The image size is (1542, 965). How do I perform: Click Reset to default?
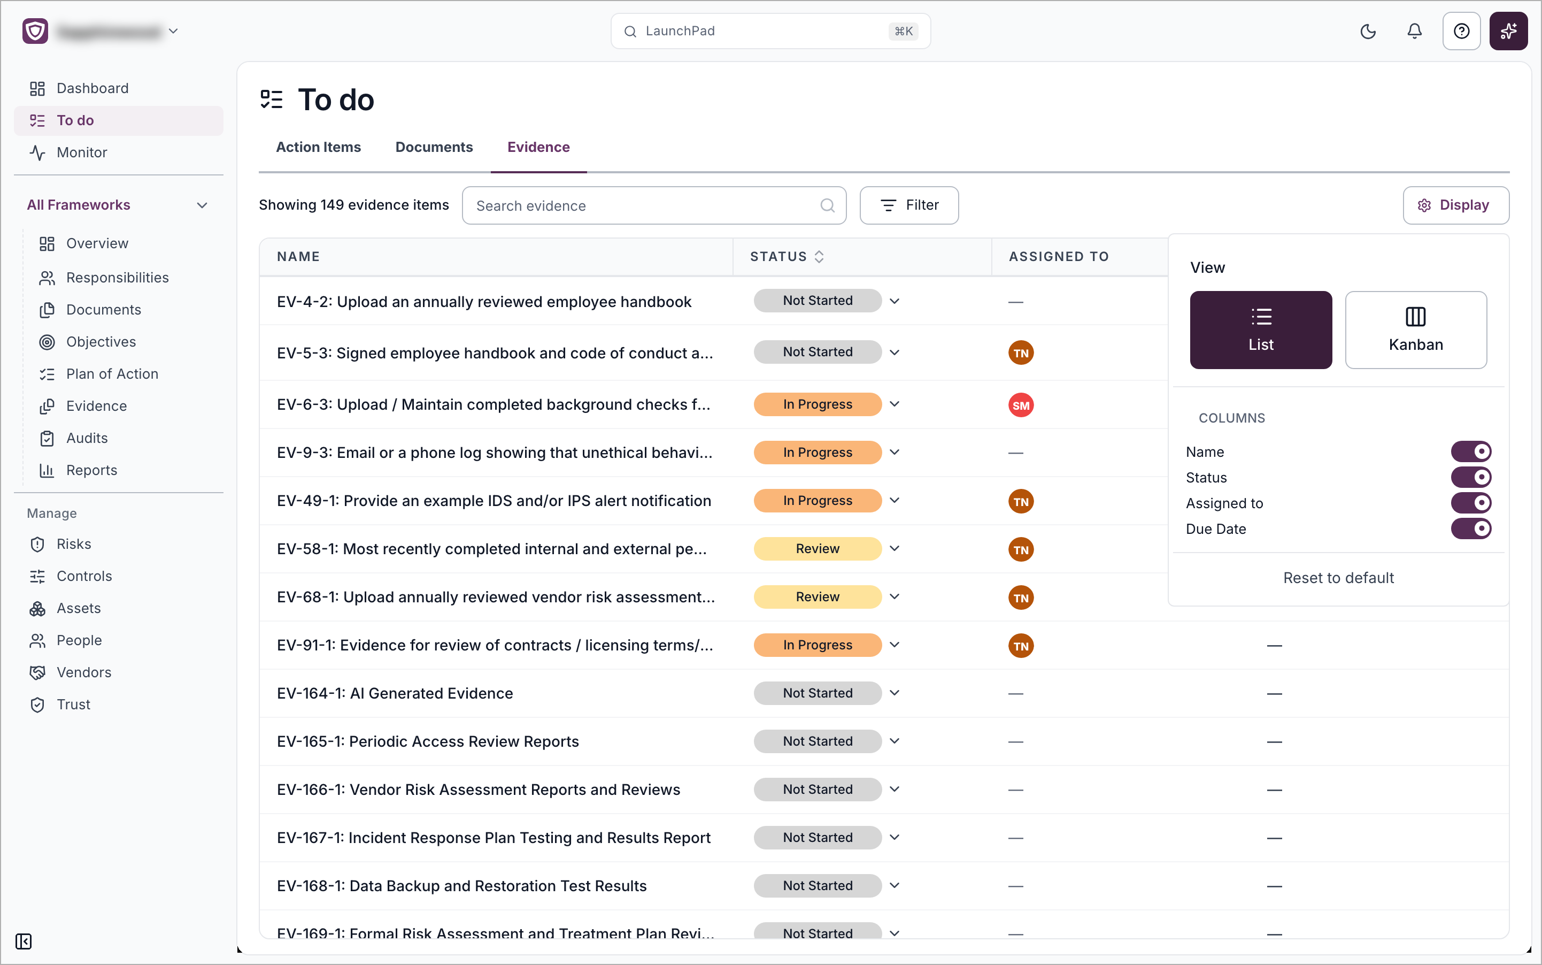click(1338, 578)
